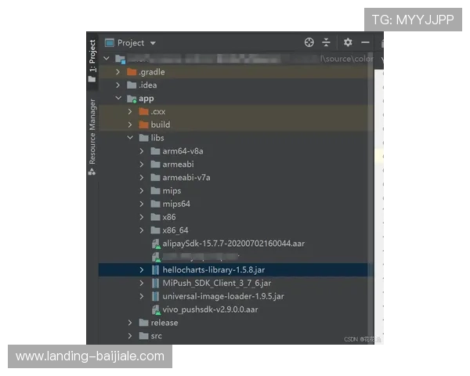Select the "app" module label
Screen dimensions: 470x376
[146, 99]
